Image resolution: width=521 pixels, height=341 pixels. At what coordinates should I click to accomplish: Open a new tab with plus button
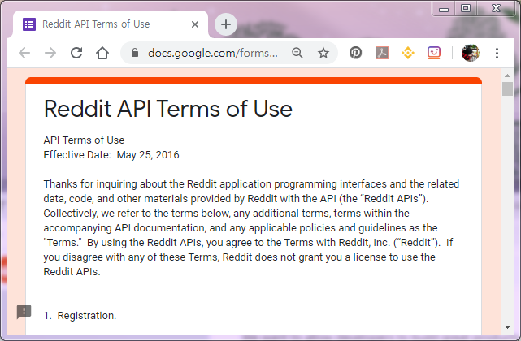coord(226,24)
